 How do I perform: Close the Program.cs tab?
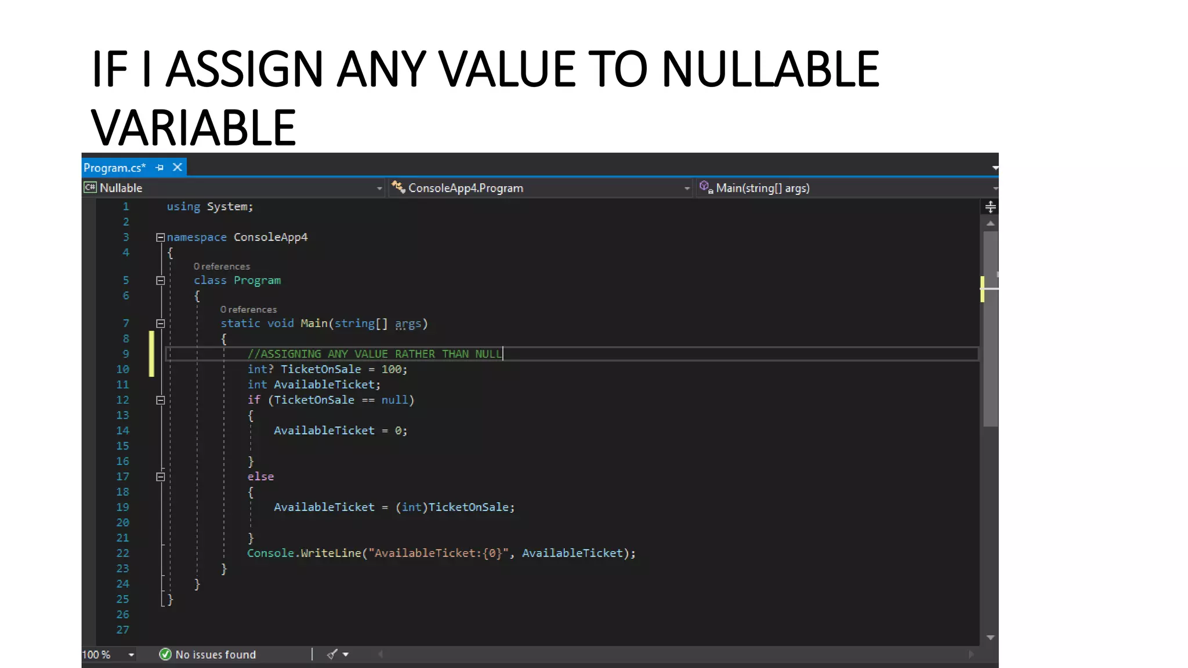(178, 168)
